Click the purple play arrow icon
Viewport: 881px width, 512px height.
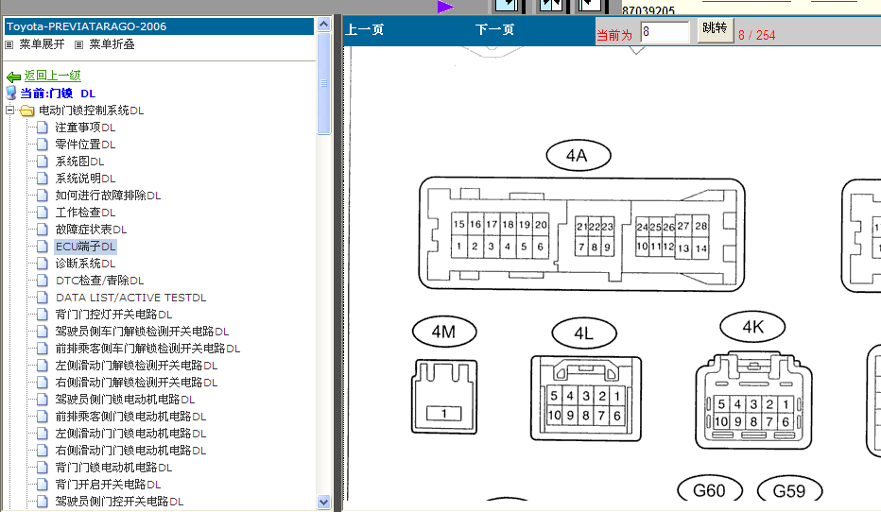(445, 7)
